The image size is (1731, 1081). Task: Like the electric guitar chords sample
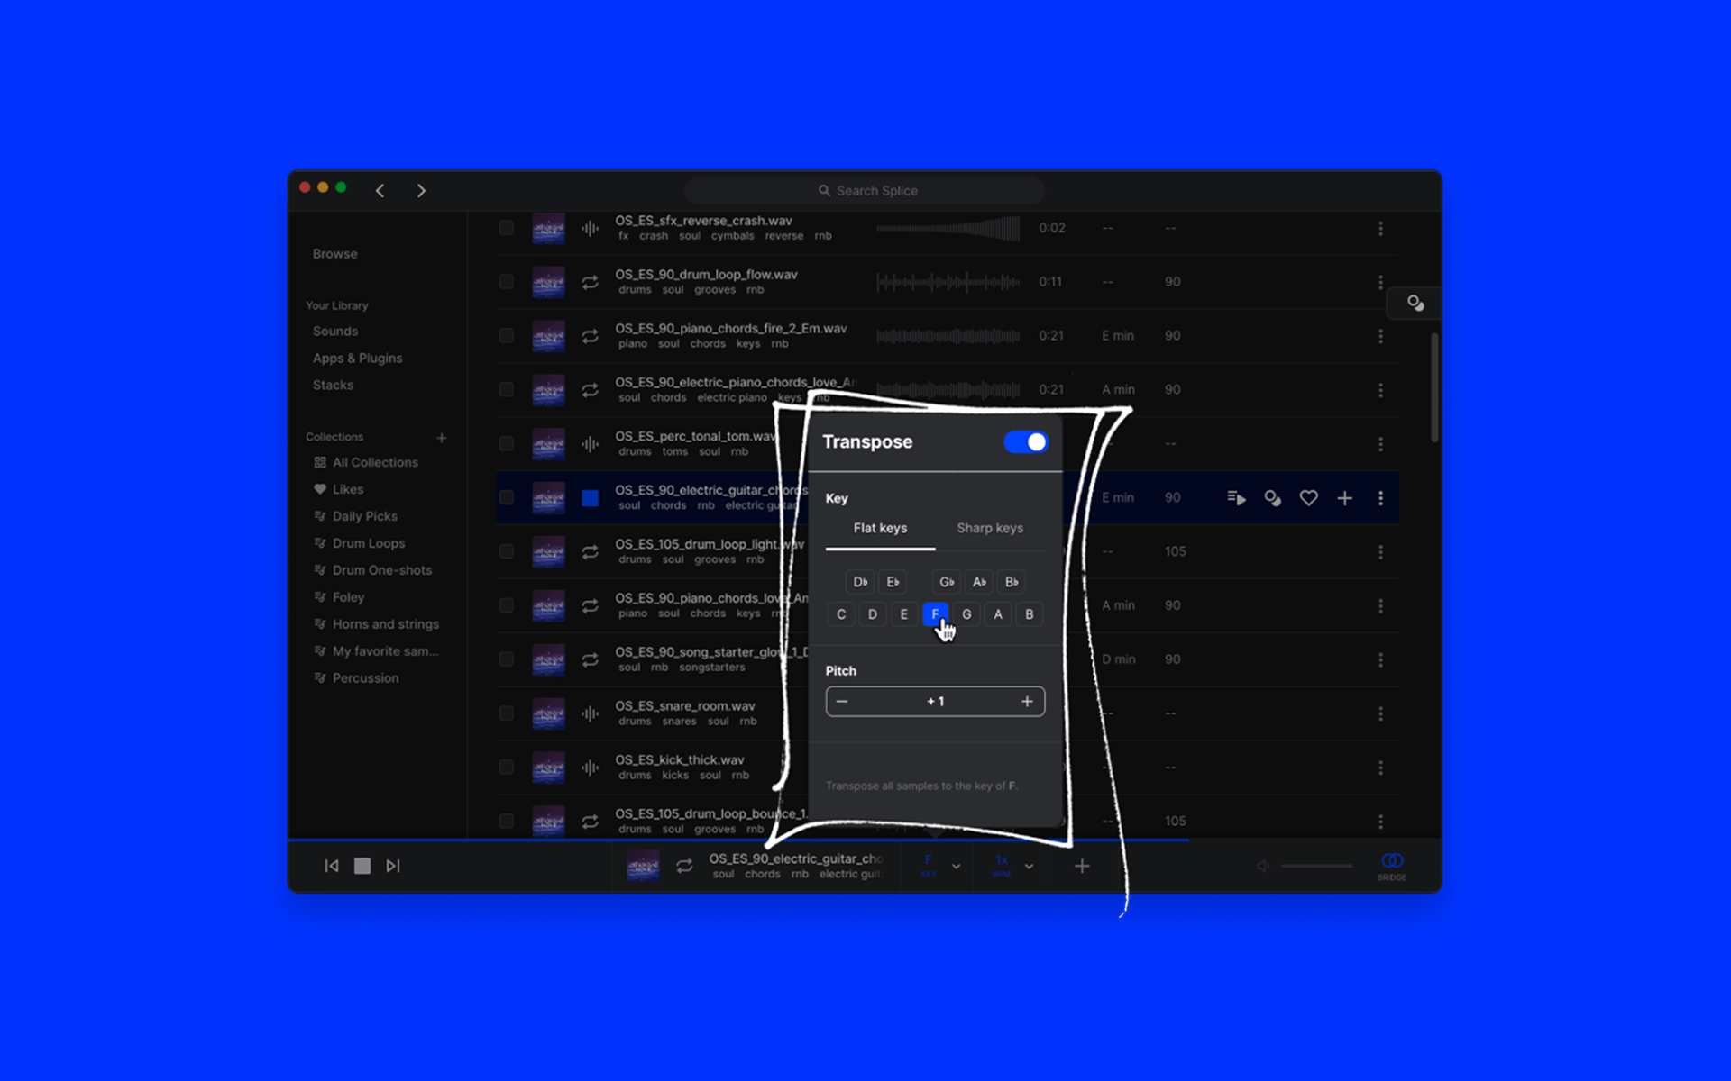coord(1308,498)
